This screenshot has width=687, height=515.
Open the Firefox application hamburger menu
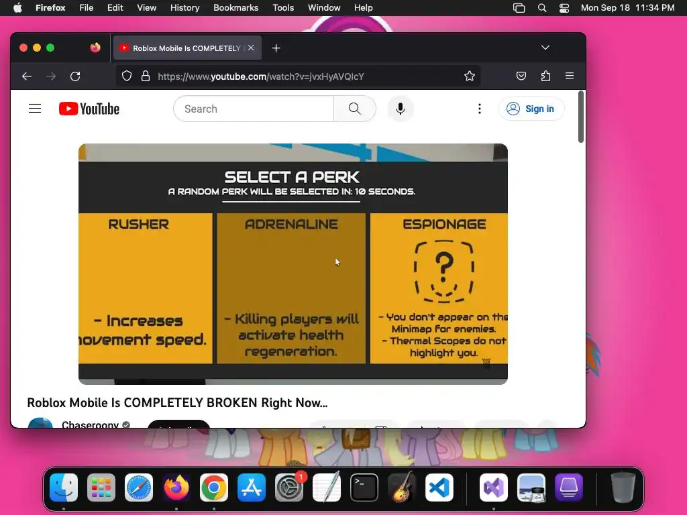click(570, 76)
